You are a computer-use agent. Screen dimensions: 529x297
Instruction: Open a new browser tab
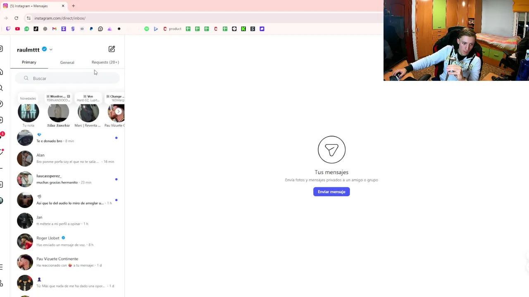pos(73,6)
